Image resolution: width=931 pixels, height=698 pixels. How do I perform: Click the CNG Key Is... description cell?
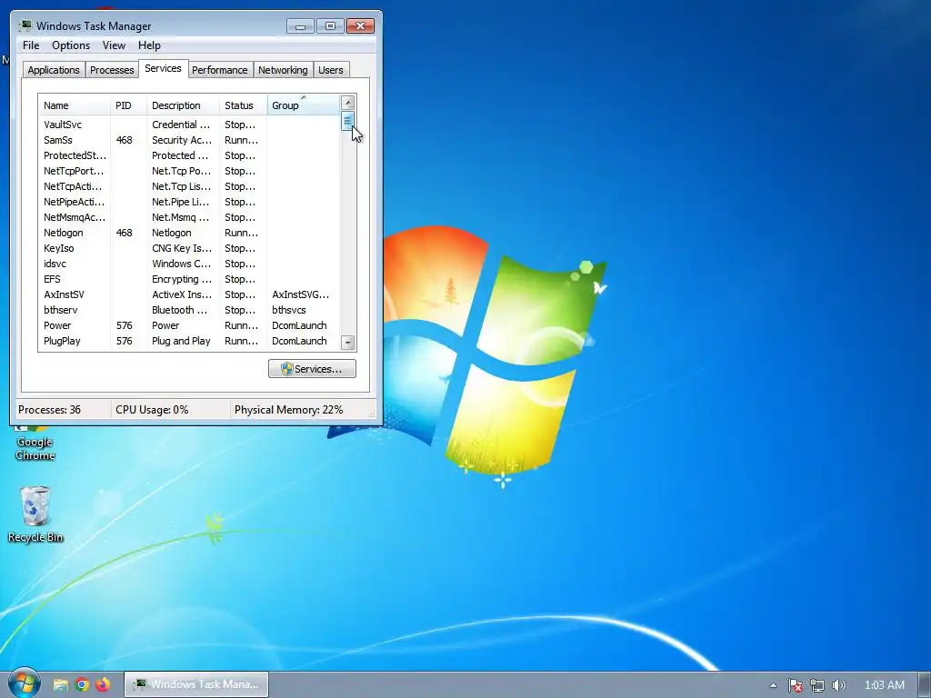click(182, 248)
